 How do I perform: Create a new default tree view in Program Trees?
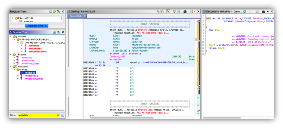click(51, 12)
